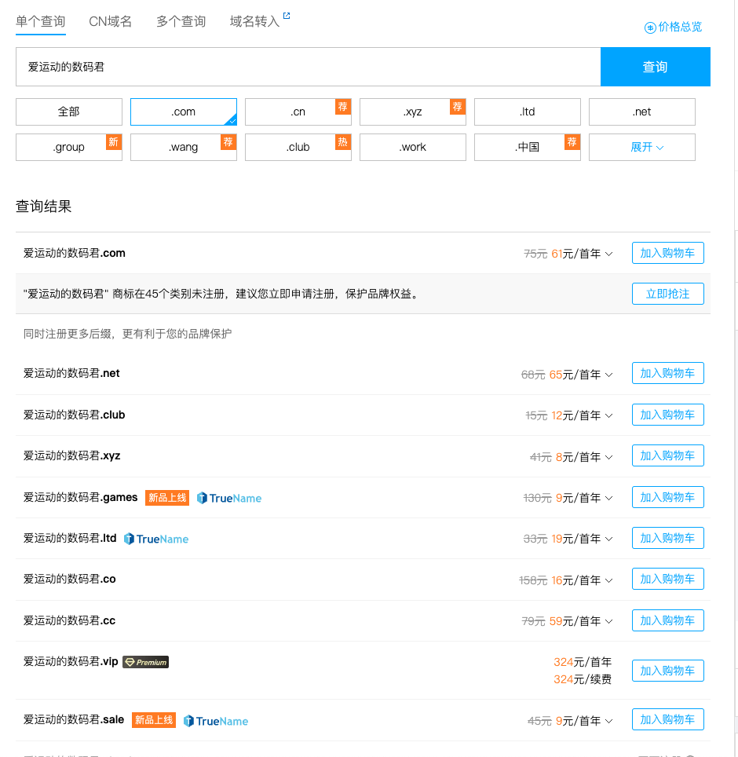Image resolution: width=738 pixels, height=757 pixels.
Task: Toggle the .wang extension filter
Action: [x=183, y=147]
